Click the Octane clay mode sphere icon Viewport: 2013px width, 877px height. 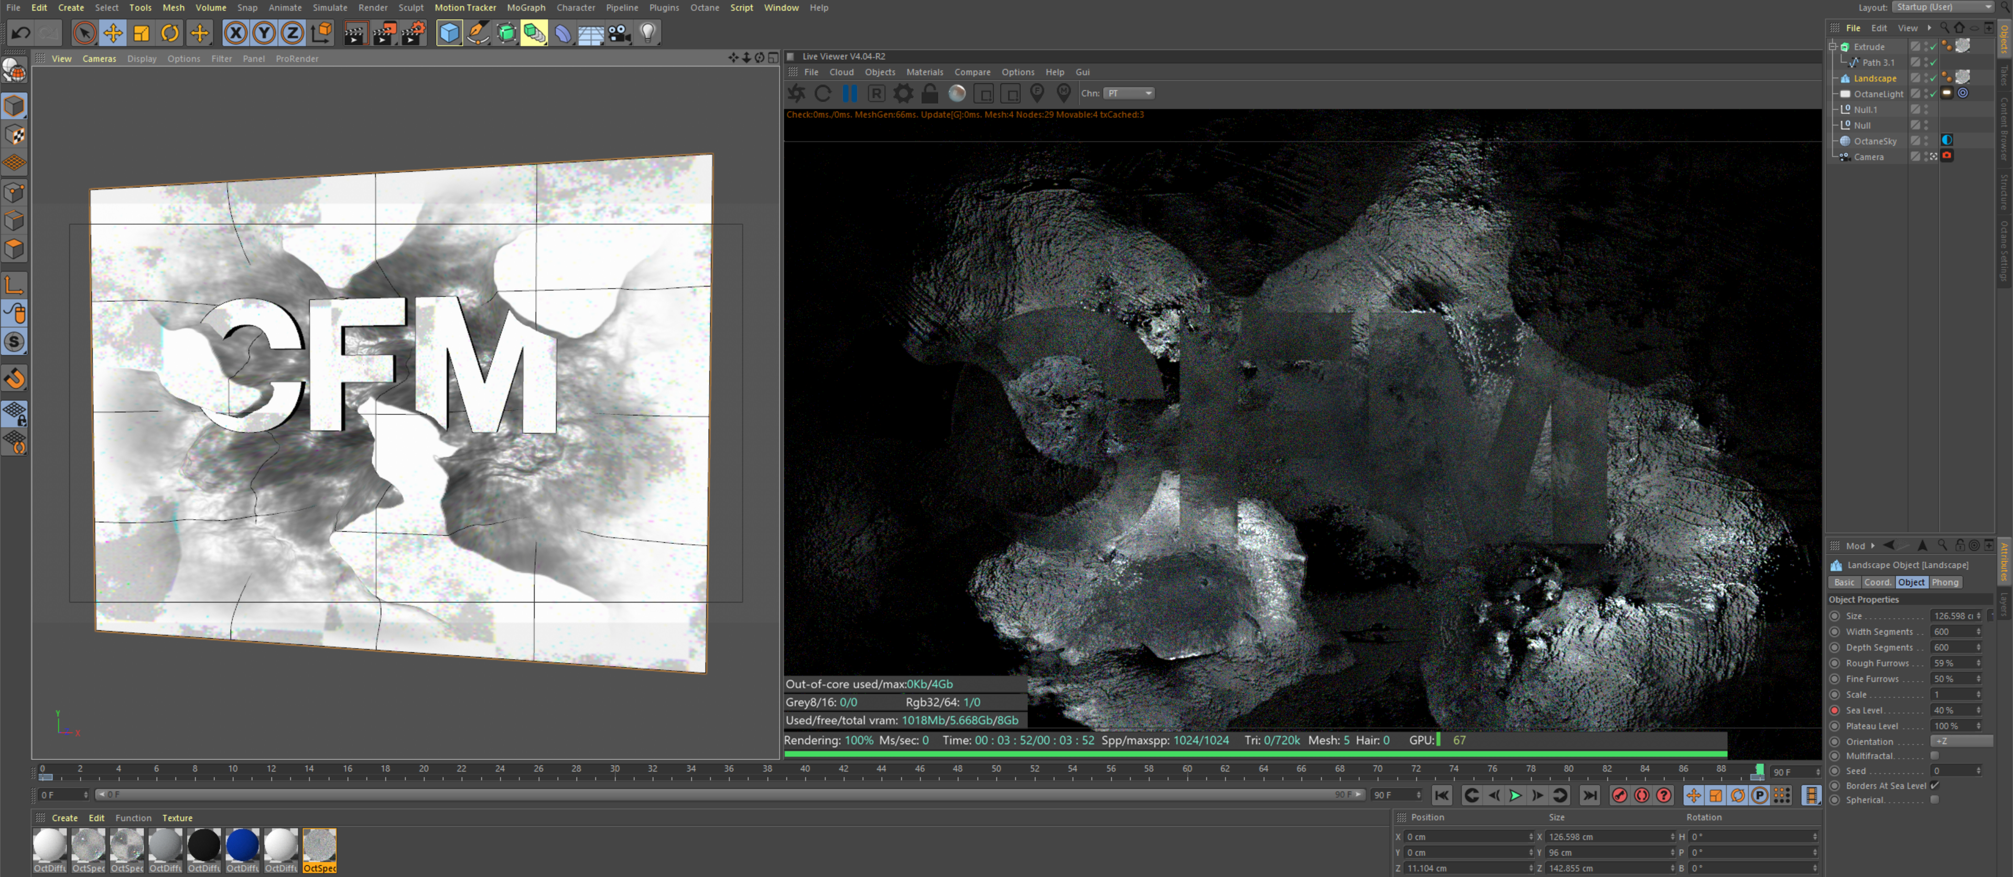coord(957,94)
